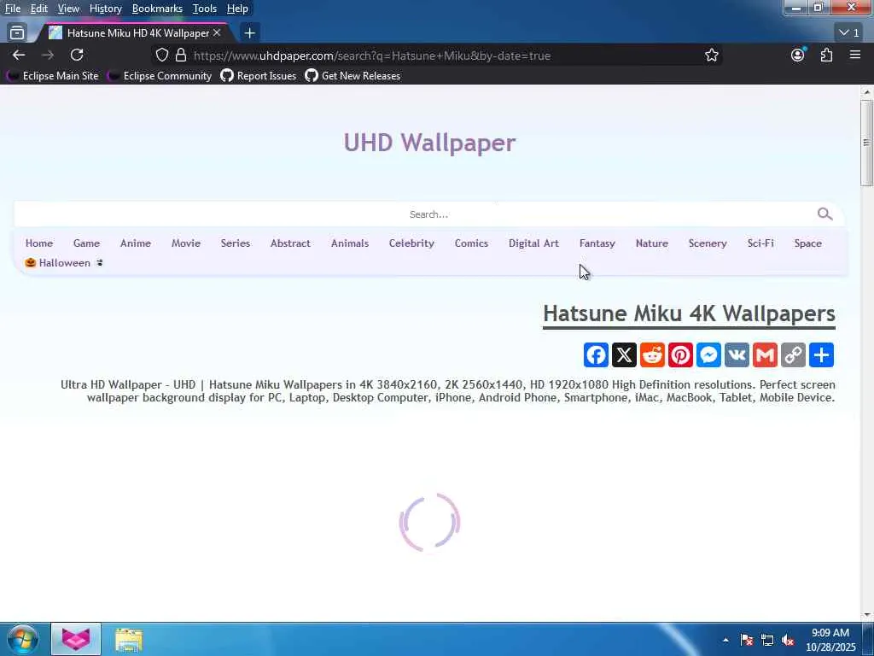Browse the Anime category
The image size is (874, 656).
click(x=136, y=243)
